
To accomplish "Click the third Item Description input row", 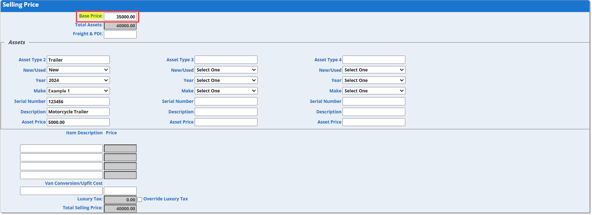I will pyautogui.click(x=61, y=166).
